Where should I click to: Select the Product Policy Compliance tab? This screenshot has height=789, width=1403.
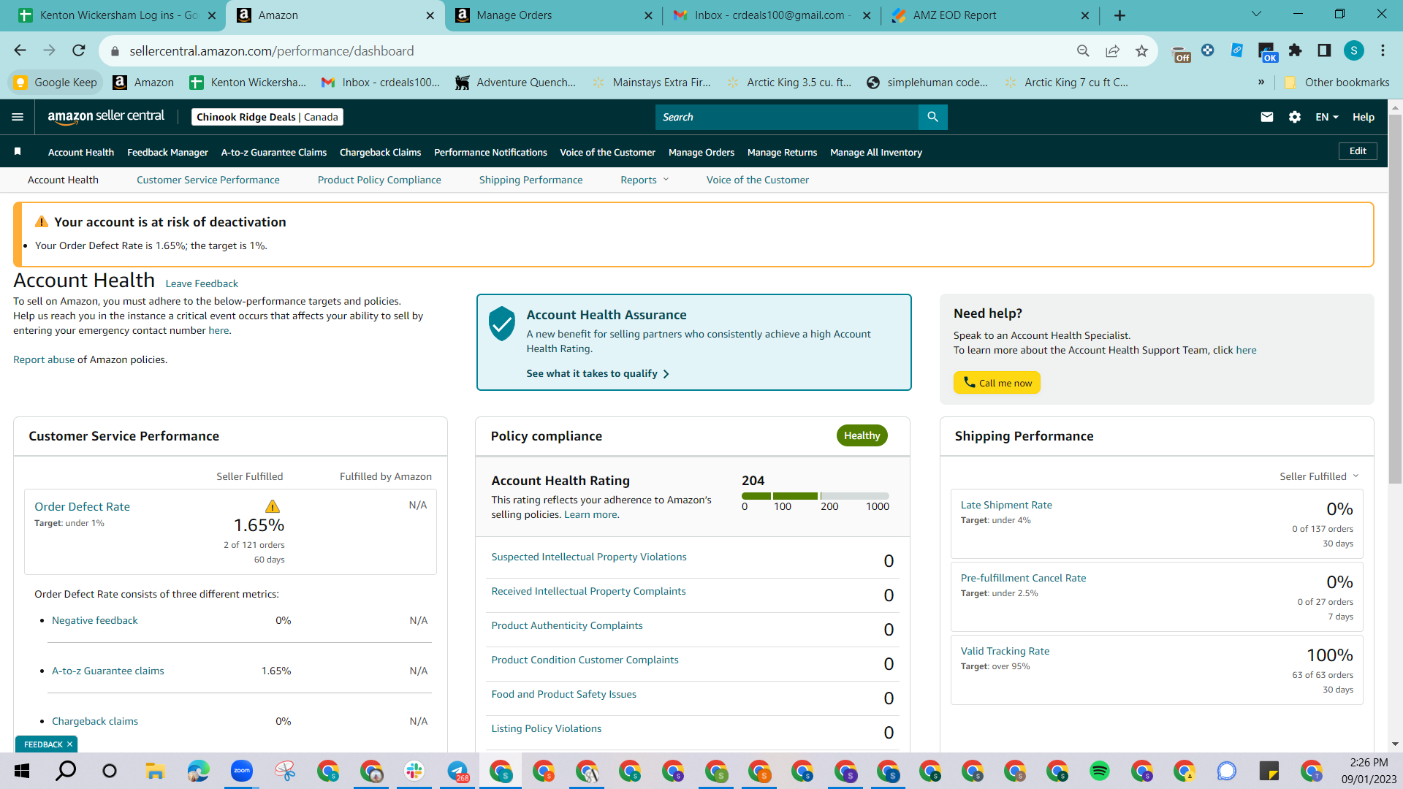tap(379, 180)
